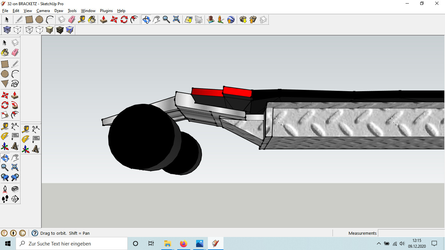The height and width of the screenshot is (250, 445).
Task: Open the Plugins menu
Action: (x=106, y=11)
